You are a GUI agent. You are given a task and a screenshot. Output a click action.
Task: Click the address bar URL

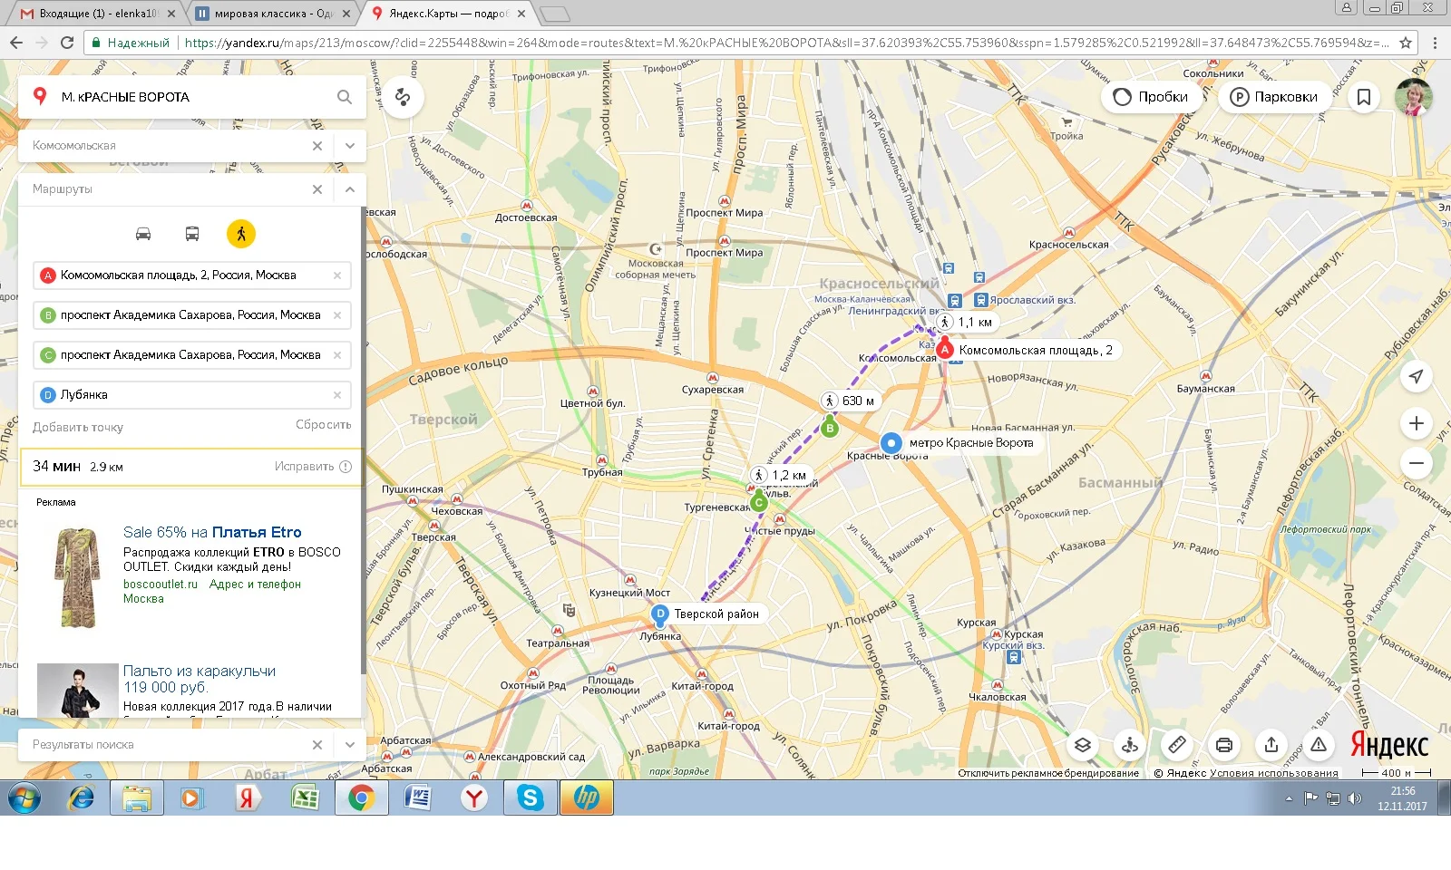click(x=784, y=43)
